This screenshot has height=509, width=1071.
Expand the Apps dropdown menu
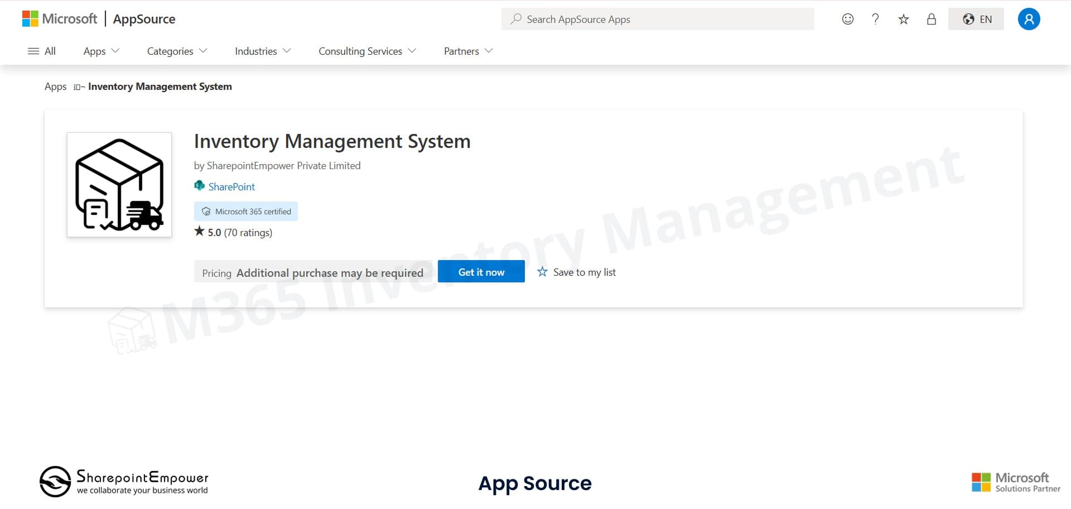point(102,51)
